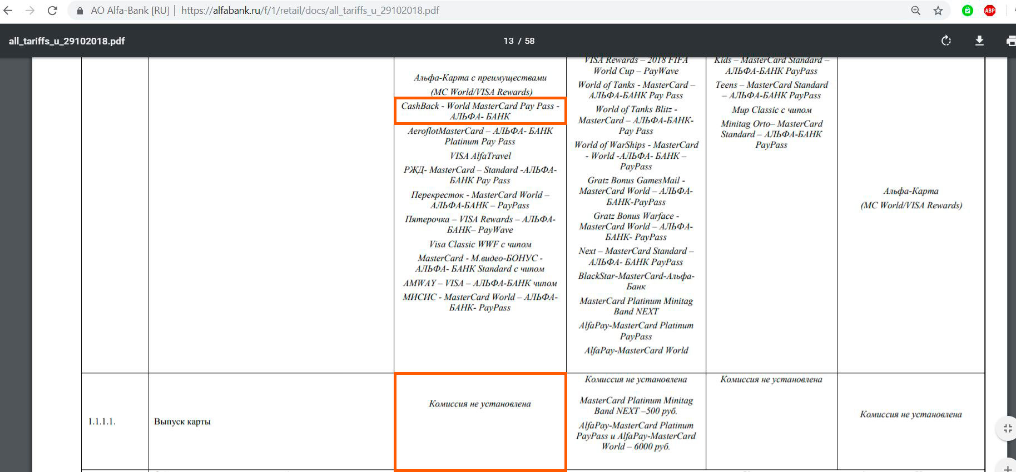Viewport: 1016px width, 472px height.
Task: Click the padlock site security icon
Action: pos(80,11)
